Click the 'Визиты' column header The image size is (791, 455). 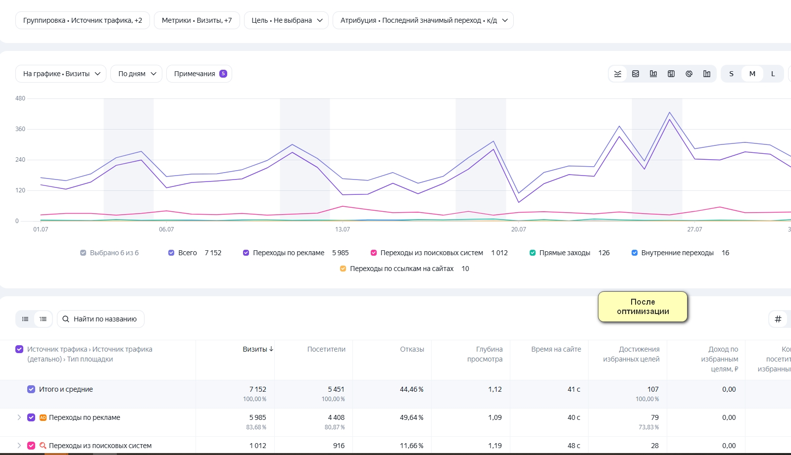(255, 349)
